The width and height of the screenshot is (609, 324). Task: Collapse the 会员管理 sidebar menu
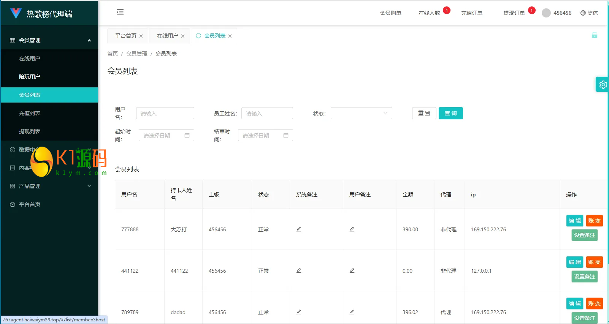(x=49, y=40)
